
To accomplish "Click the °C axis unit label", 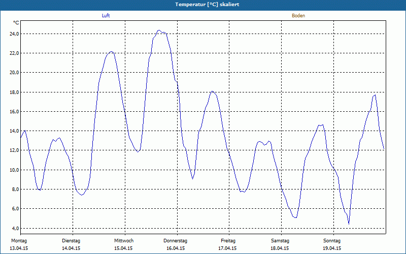I will 16,23.
